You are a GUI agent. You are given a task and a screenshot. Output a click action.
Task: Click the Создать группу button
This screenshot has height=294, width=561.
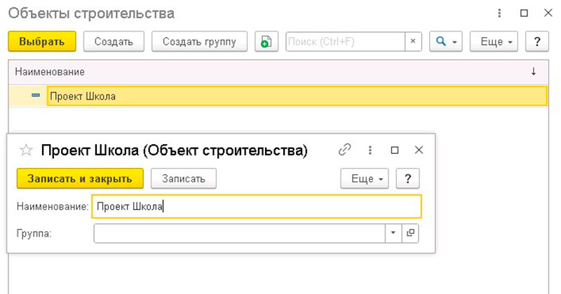(199, 41)
